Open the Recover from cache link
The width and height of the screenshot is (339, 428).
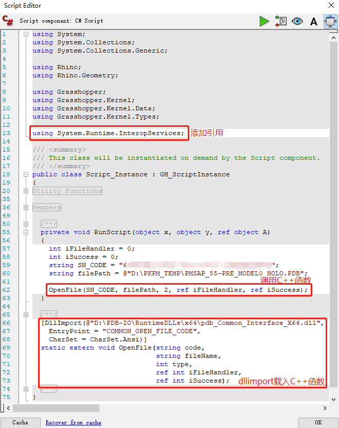(x=73, y=422)
